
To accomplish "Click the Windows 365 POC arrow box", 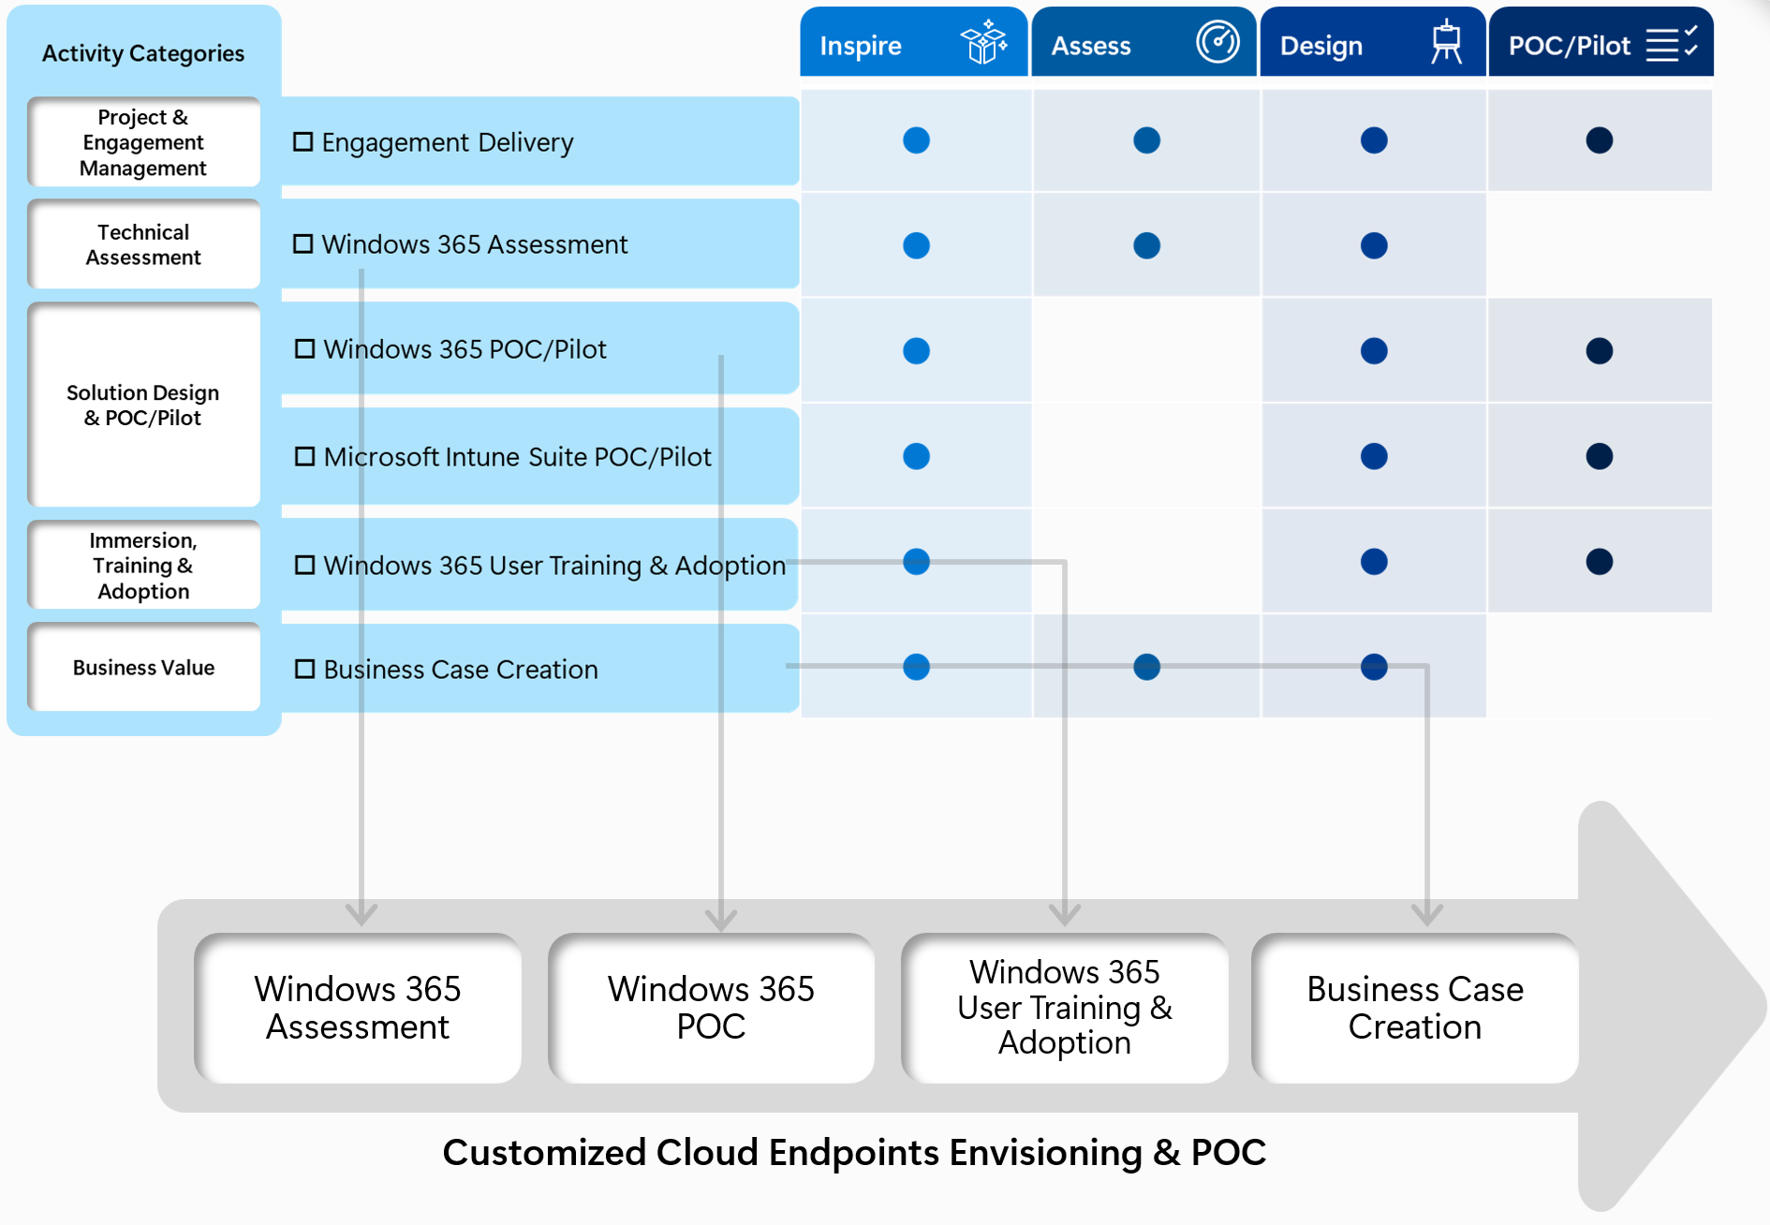I will 711,1008.
